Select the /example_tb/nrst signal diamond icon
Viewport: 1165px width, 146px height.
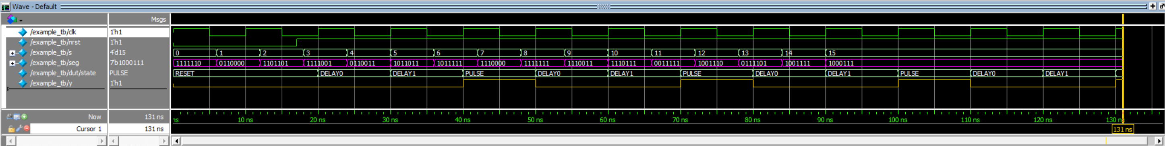[x=23, y=43]
